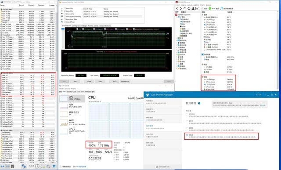
Task: Go up one level in AIDA64 toolbar
Action: click(185, 8)
